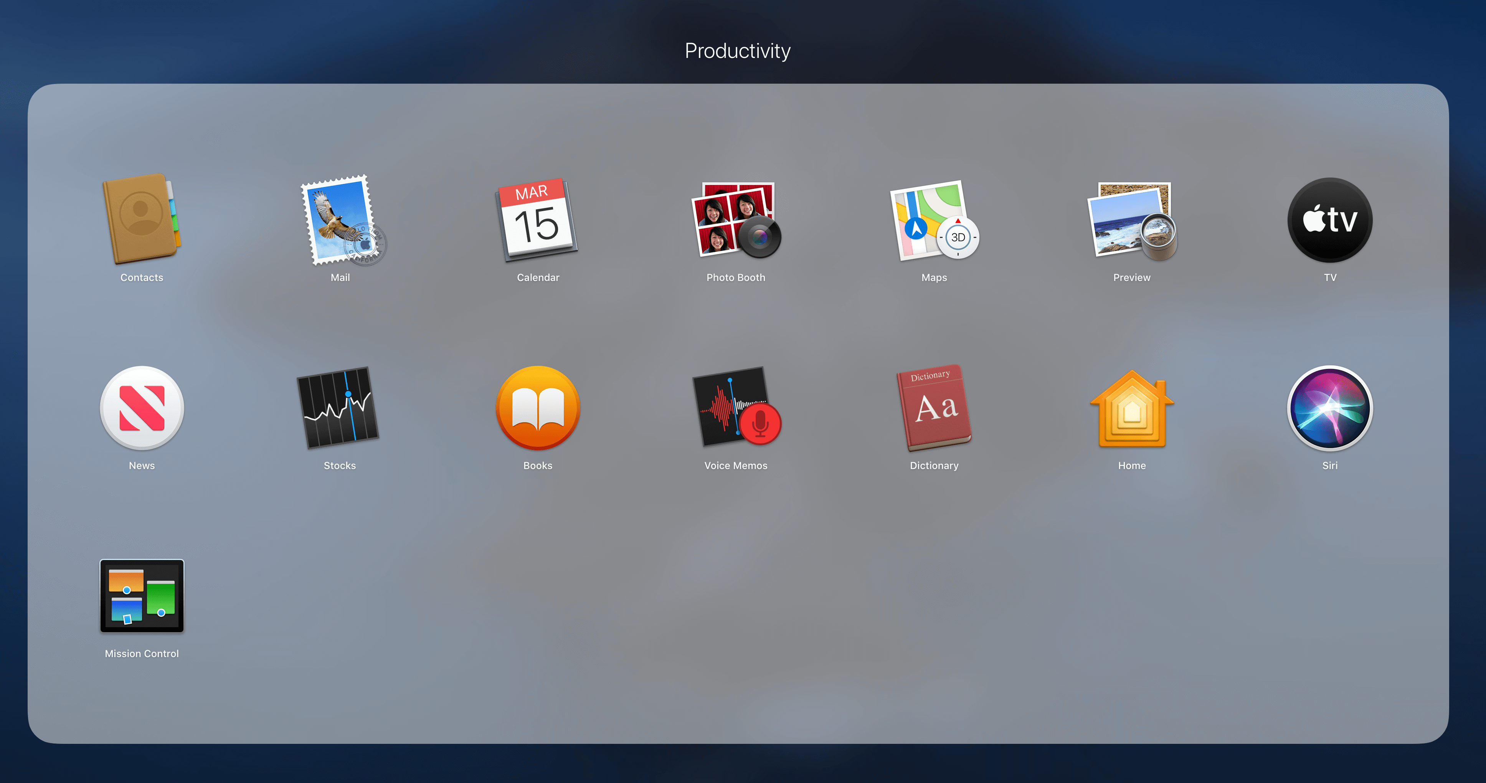Open the Contacts app icon
The image size is (1486, 783).
[x=141, y=219]
